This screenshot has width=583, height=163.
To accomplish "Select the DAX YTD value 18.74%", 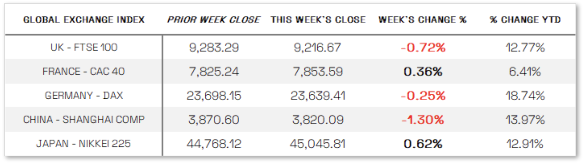I will pos(525,95).
